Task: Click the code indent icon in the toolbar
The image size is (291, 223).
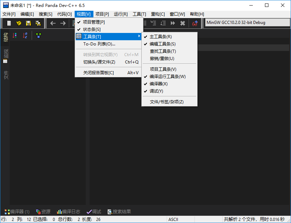Action: click(153, 24)
